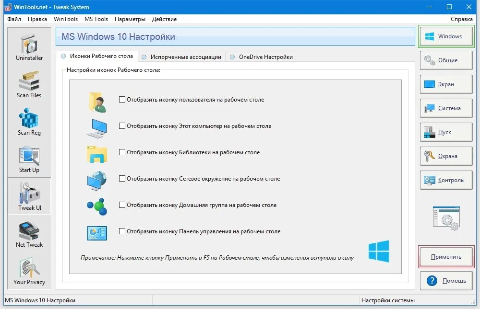Click the network globe icon
The height and width of the screenshot is (309, 480).
(x=97, y=180)
